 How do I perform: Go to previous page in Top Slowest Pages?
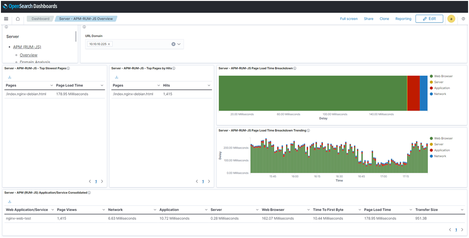pos(90,182)
